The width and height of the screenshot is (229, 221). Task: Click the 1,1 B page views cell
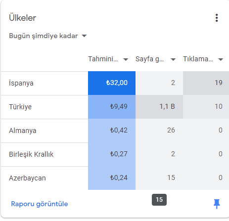[x=159, y=107]
